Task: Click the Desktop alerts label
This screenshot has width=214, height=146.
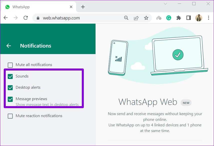Action: pyautogui.click(x=28, y=87)
